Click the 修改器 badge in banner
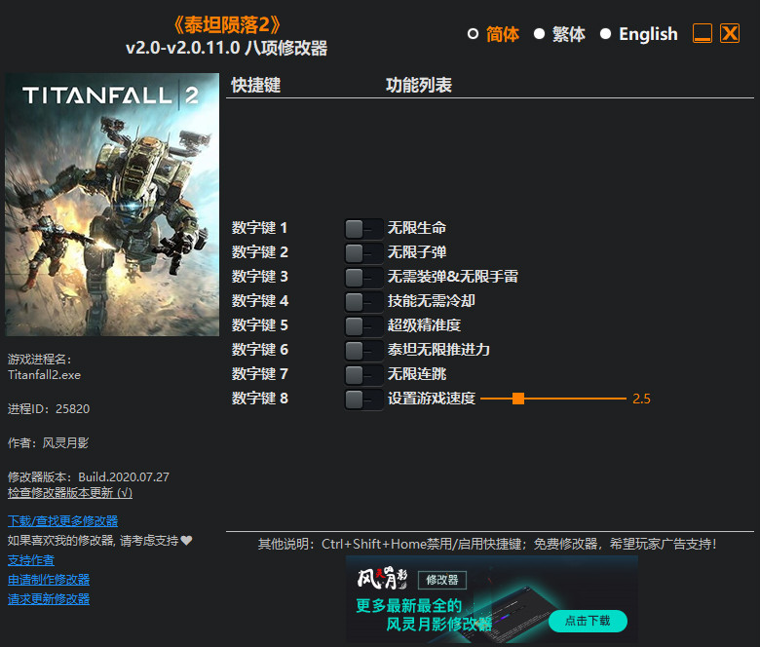The width and height of the screenshot is (760, 647). [442, 580]
